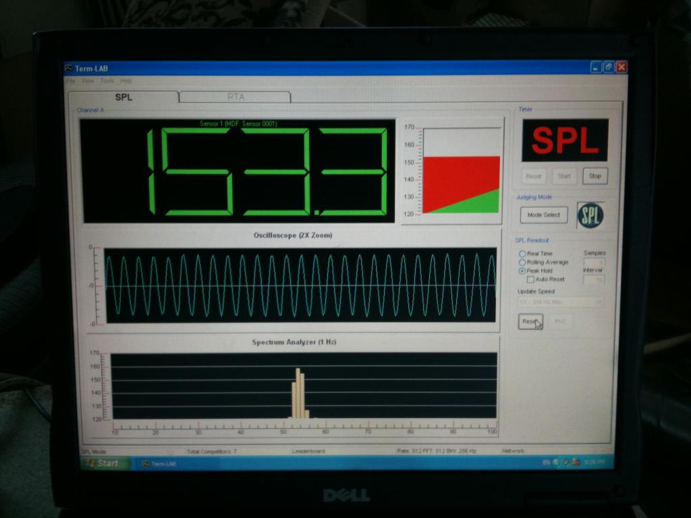Click the Mode Select button
The height and width of the screenshot is (518, 691).
pyautogui.click(x=544, y=215)
